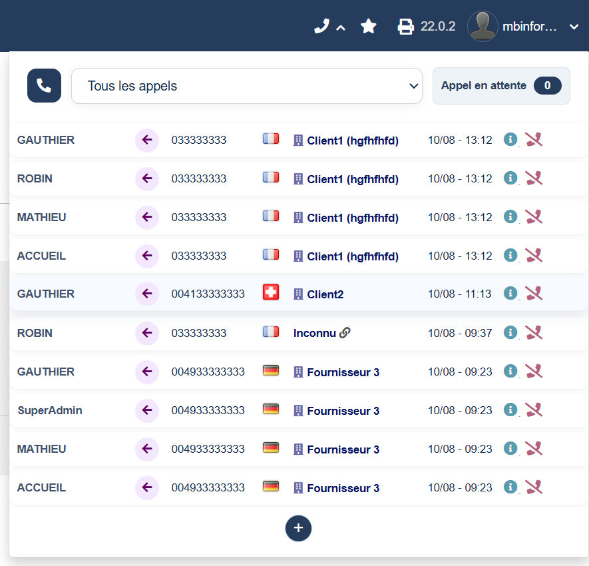
Task: Click the dark phone dial button
Action: pyautogui.click(x=44, y=86)
